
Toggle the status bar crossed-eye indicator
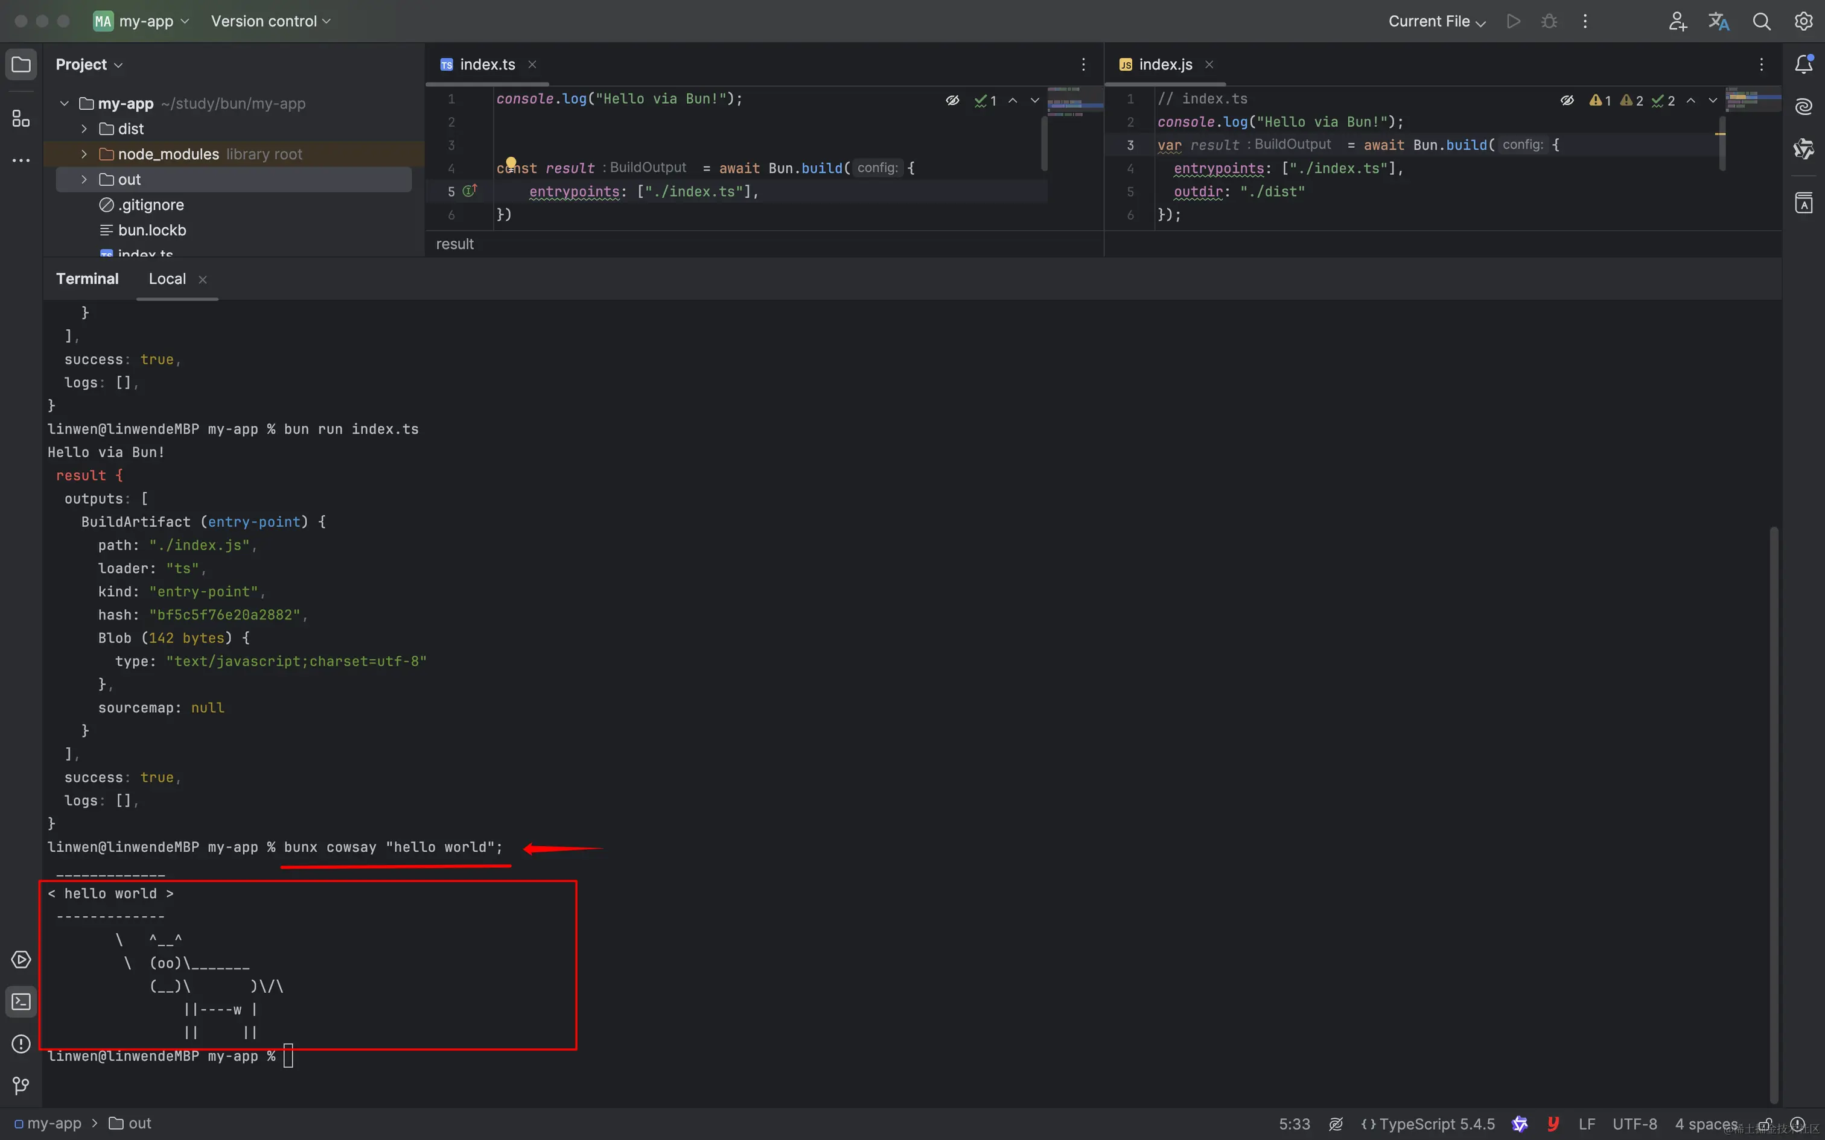(1336, 1124)
